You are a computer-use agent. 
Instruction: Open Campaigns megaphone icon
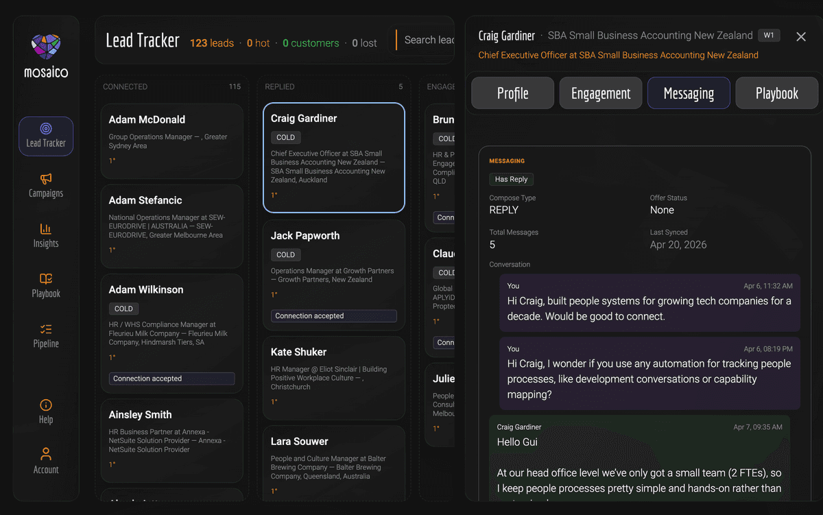[x=46, y=179]
